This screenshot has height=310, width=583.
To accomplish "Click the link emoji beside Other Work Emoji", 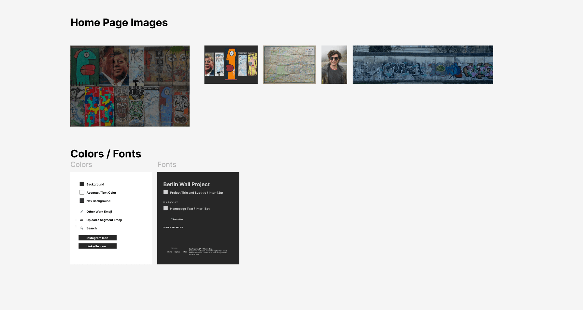I will (x=82, y=212).
